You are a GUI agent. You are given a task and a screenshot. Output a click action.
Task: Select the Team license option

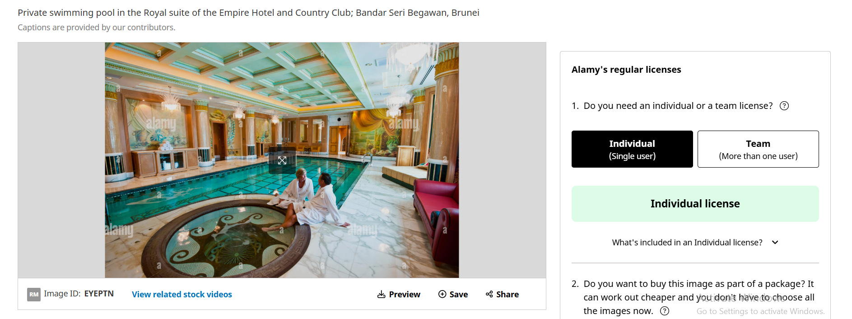758,149
